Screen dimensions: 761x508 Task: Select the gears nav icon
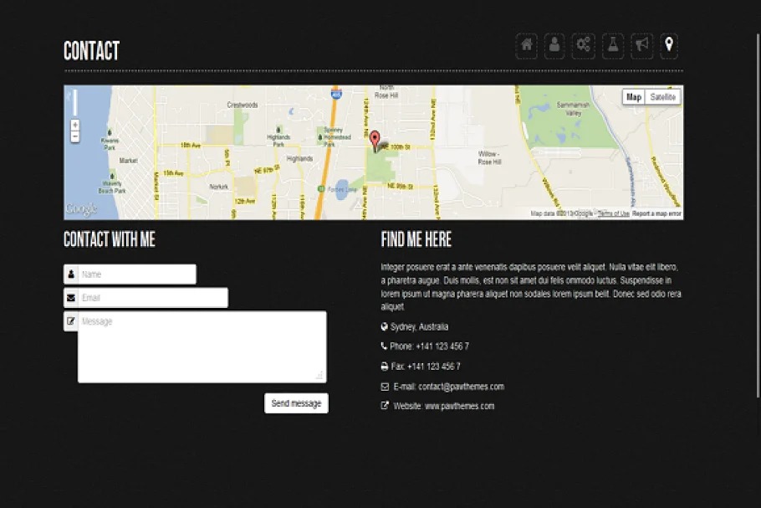coord(583,46)
